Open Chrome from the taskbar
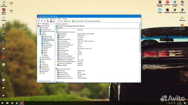The image size is (188, 105). click(12, 103)
